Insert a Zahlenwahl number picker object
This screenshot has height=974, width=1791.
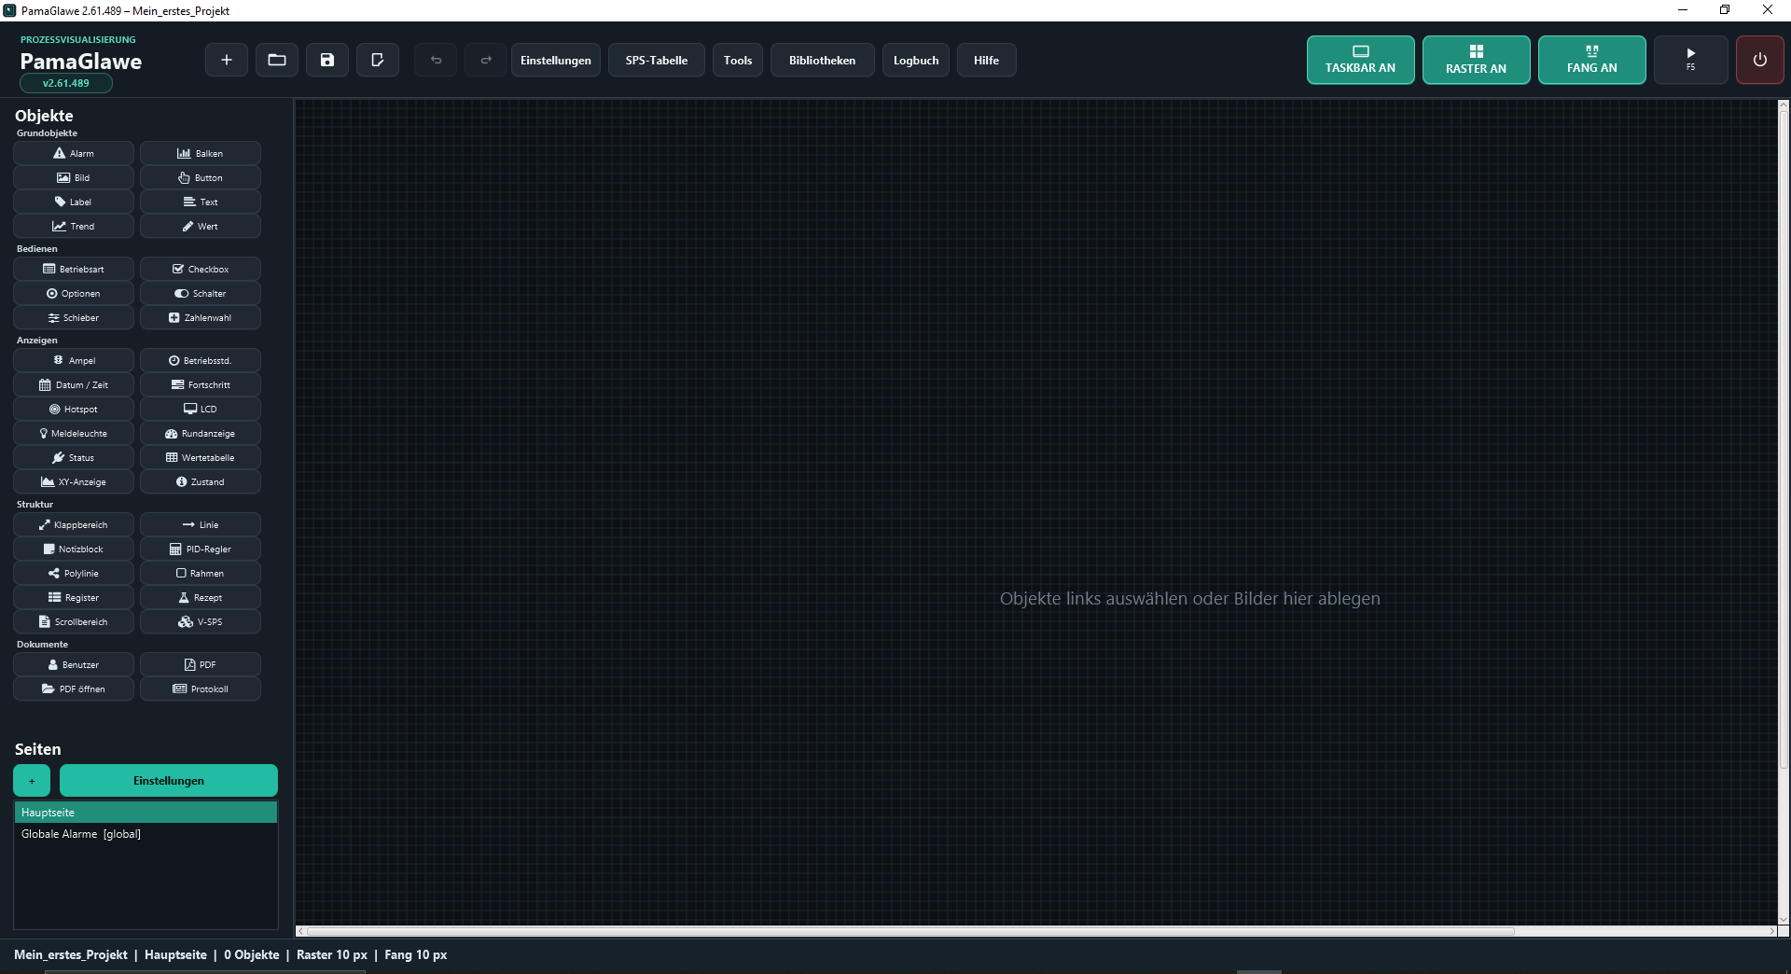pos(201,317)
